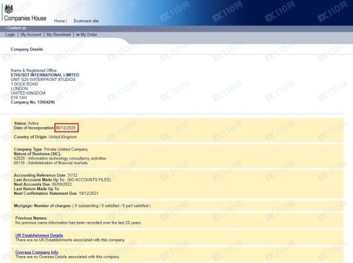Click incorporation date 06/12/2020
Image resolution: width=353 pixels, height=263 pixels.
pyautogui.click(x=66, y=128)
